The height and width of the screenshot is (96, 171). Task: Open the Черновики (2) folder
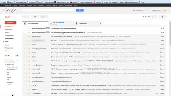coord(9,38)
